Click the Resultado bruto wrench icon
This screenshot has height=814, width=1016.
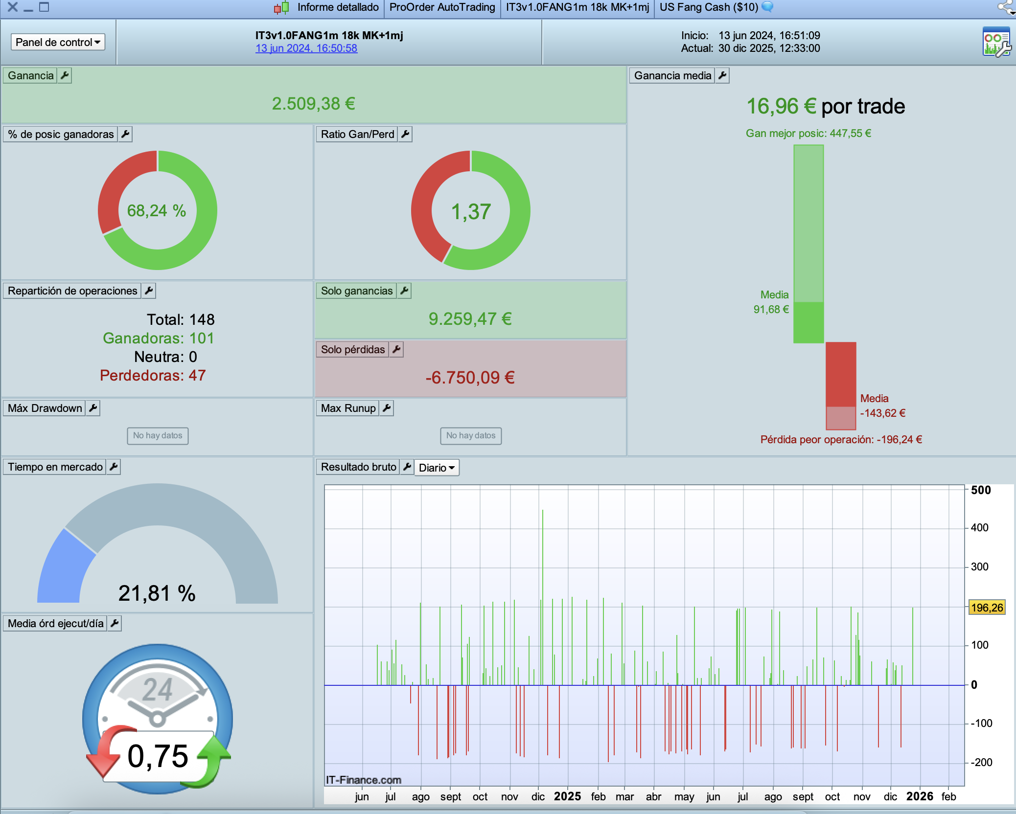(x=407, y=467)
